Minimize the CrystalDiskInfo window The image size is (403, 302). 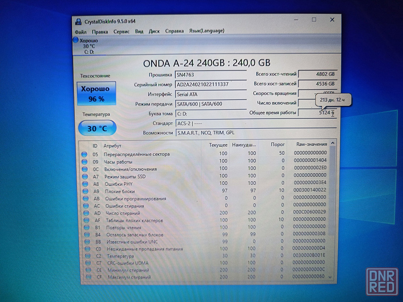pos(296,20)
